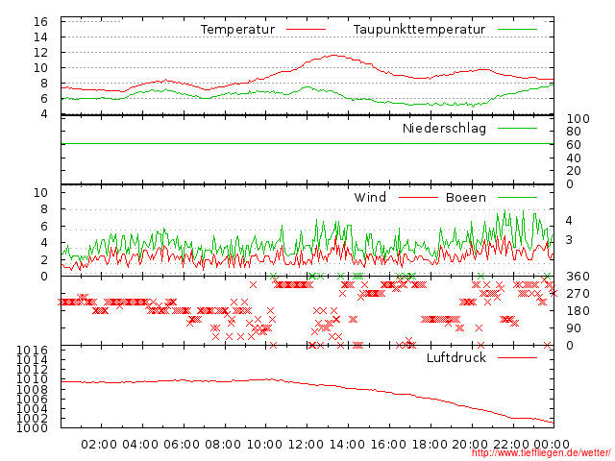Click the "14:00" time axis label

pos(347,445)
